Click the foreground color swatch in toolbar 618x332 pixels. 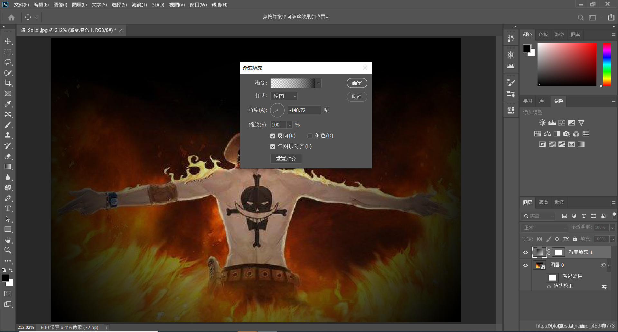tap(5, 279)
